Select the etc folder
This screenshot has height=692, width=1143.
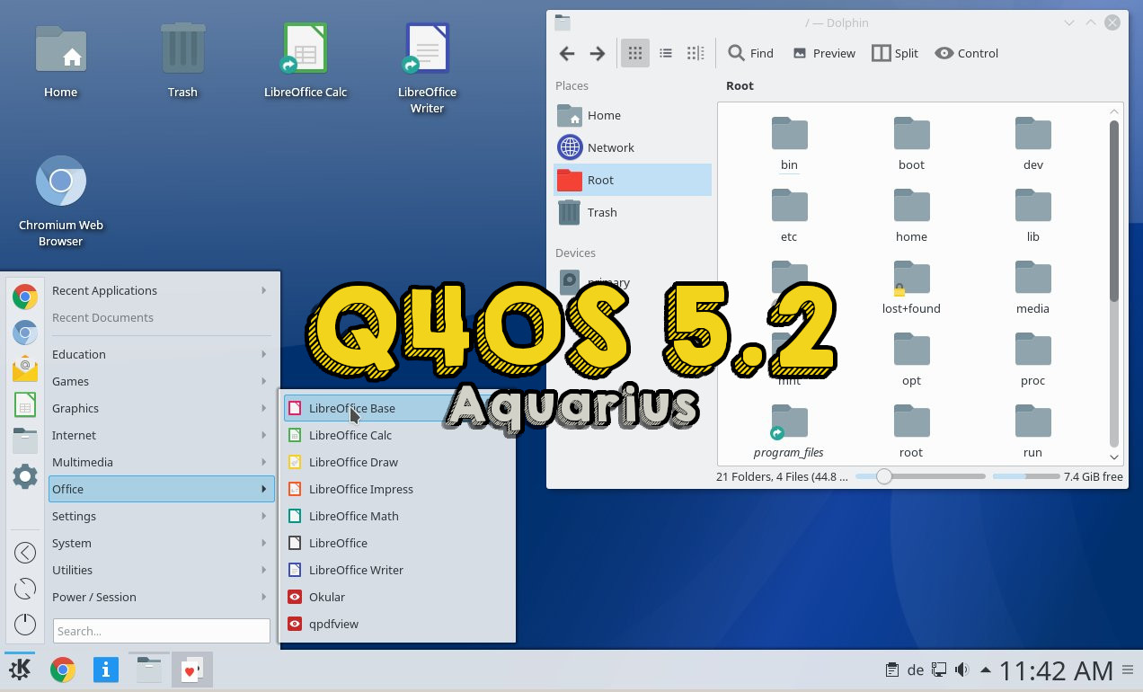click(789, 215)
